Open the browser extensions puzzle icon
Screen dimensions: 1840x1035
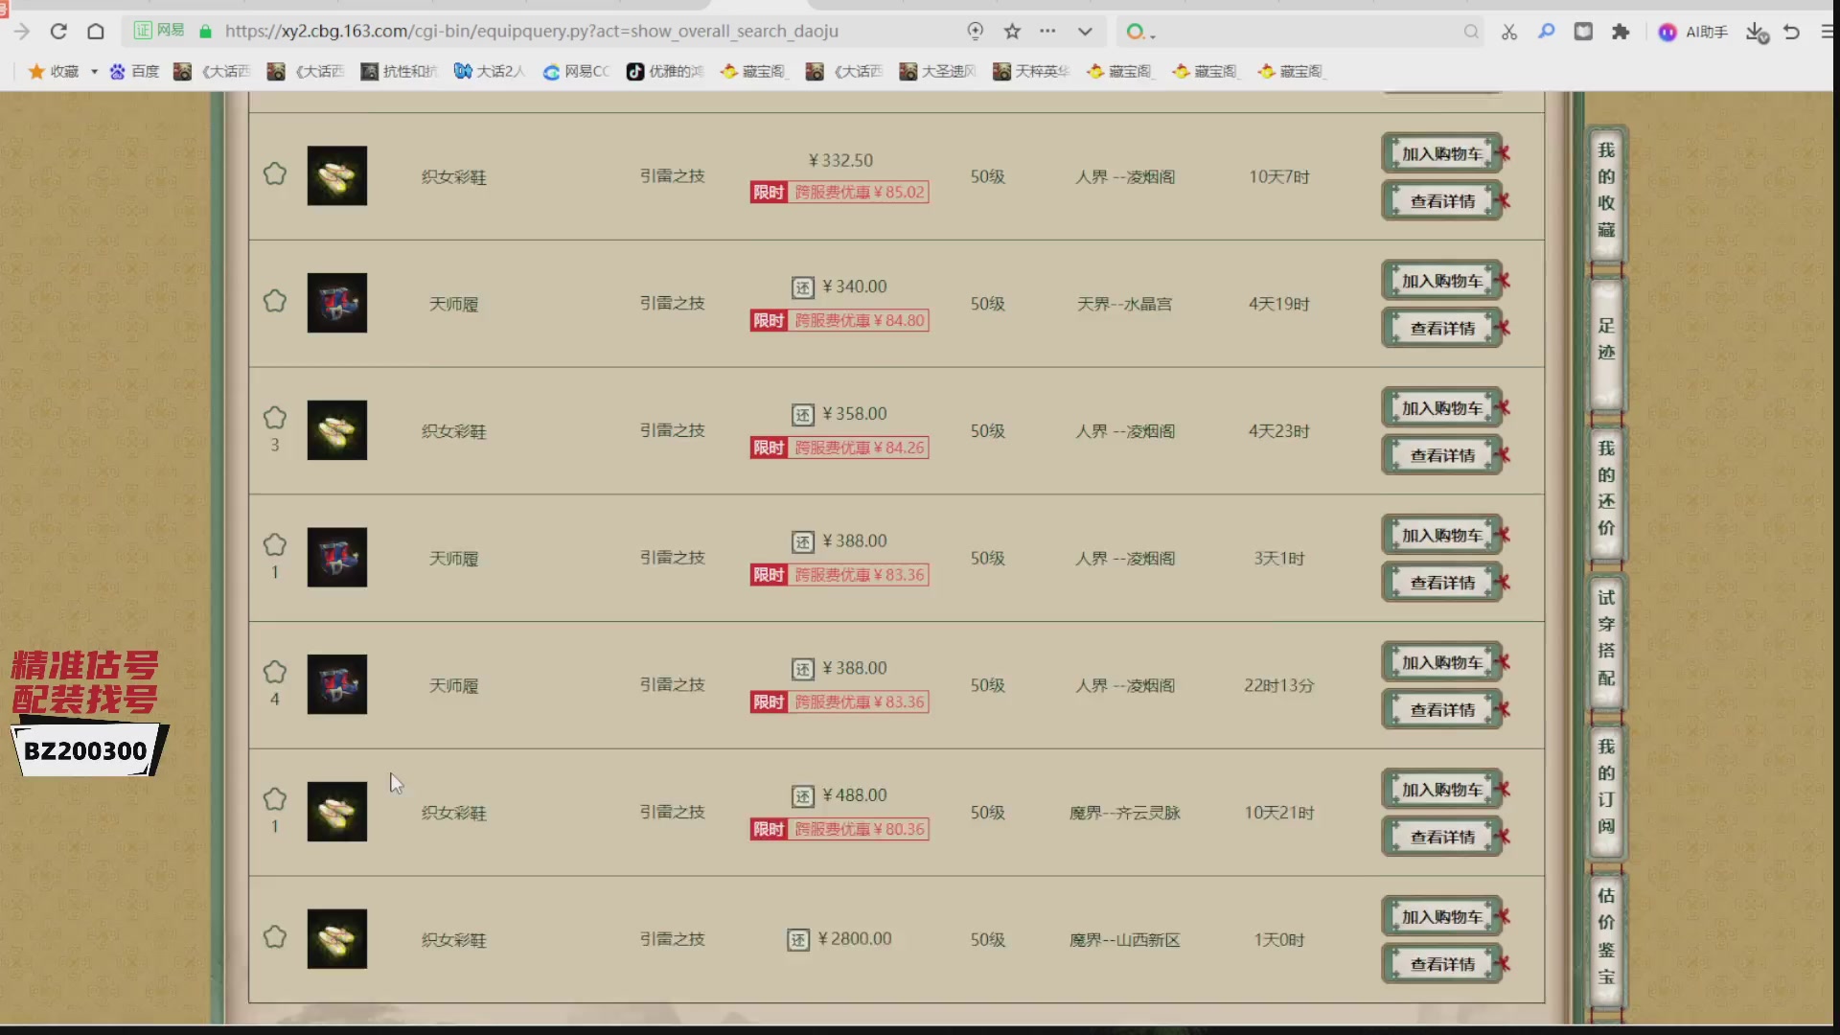coord(1621,32)
